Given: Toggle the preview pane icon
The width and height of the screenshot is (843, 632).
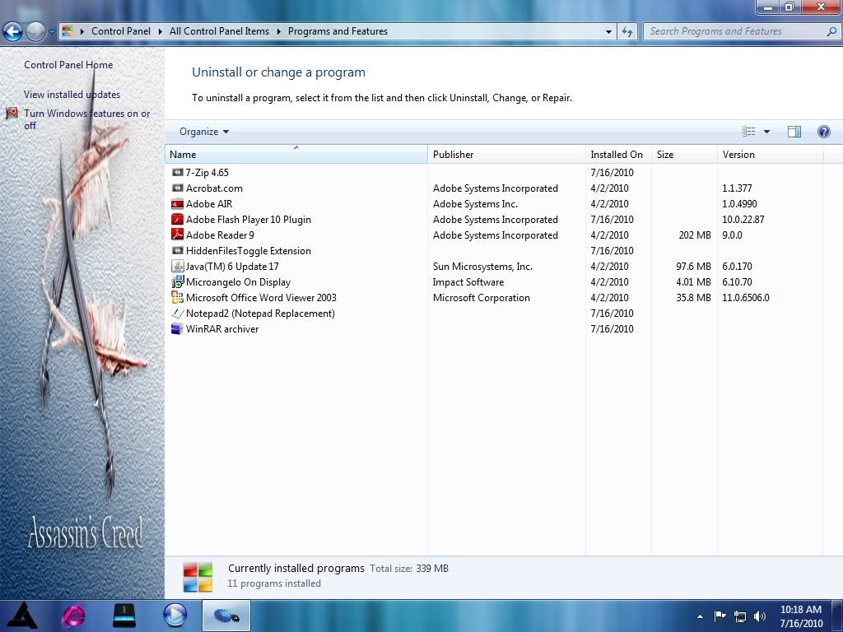Looking at the screenshot, I should [x=794, y=132].
